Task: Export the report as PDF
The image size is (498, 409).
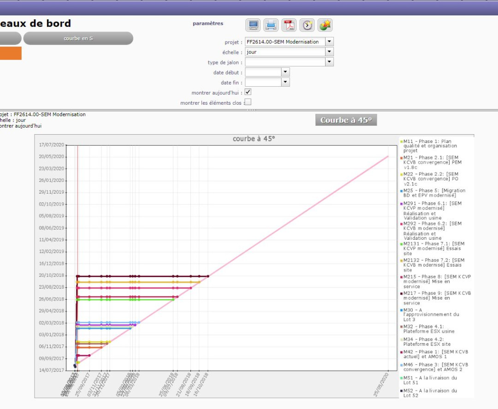Action: pyautogui.click(x=289, y=25)
